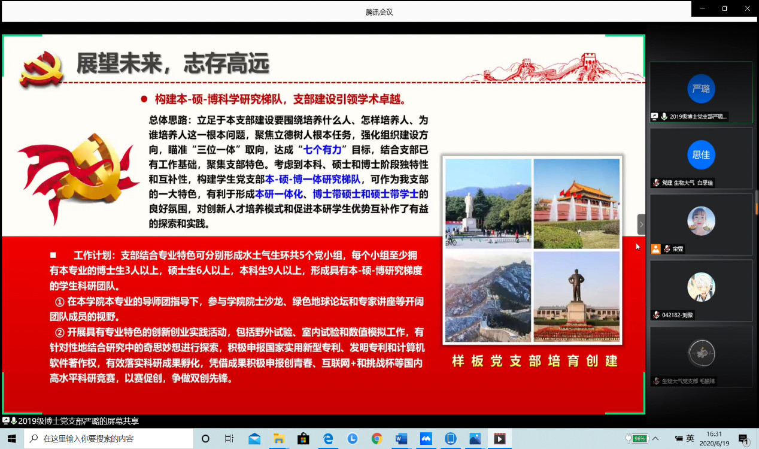The height and width of the screenshot is (449, 759).
Task: Open Task View on the taskbar
Action: click(x=229, y=439)
